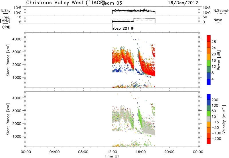
Task: Click the green 12–16 dB segment of Power colorbar
Action: (209, 63)
